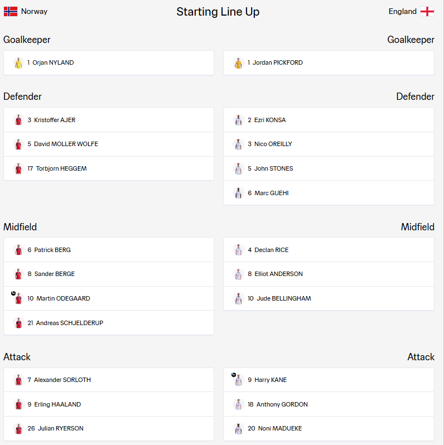The height and width of the screenshot is (445, 444).
Task: Click the England flag icon
Action: coord(427,11)
